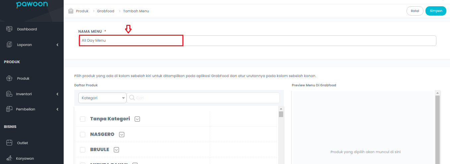Click the product list scrollbar thumb

(x=281, y=114)
